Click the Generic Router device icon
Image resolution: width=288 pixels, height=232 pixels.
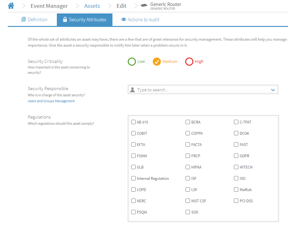pos(144,6)
